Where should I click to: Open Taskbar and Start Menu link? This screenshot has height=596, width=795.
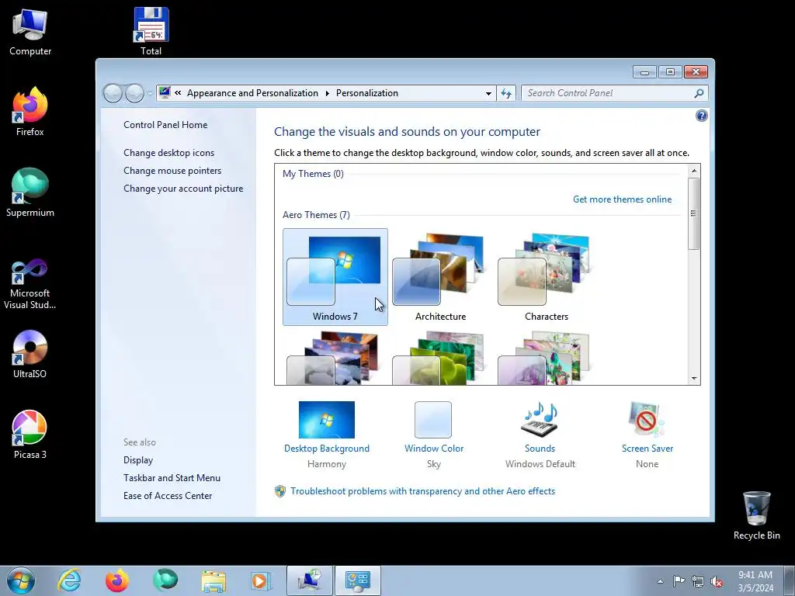click(x=172, y=478)
